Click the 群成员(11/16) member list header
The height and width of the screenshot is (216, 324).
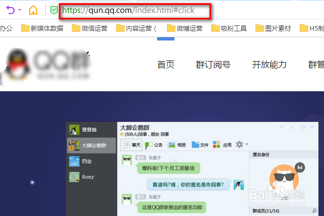pos(266,211)
